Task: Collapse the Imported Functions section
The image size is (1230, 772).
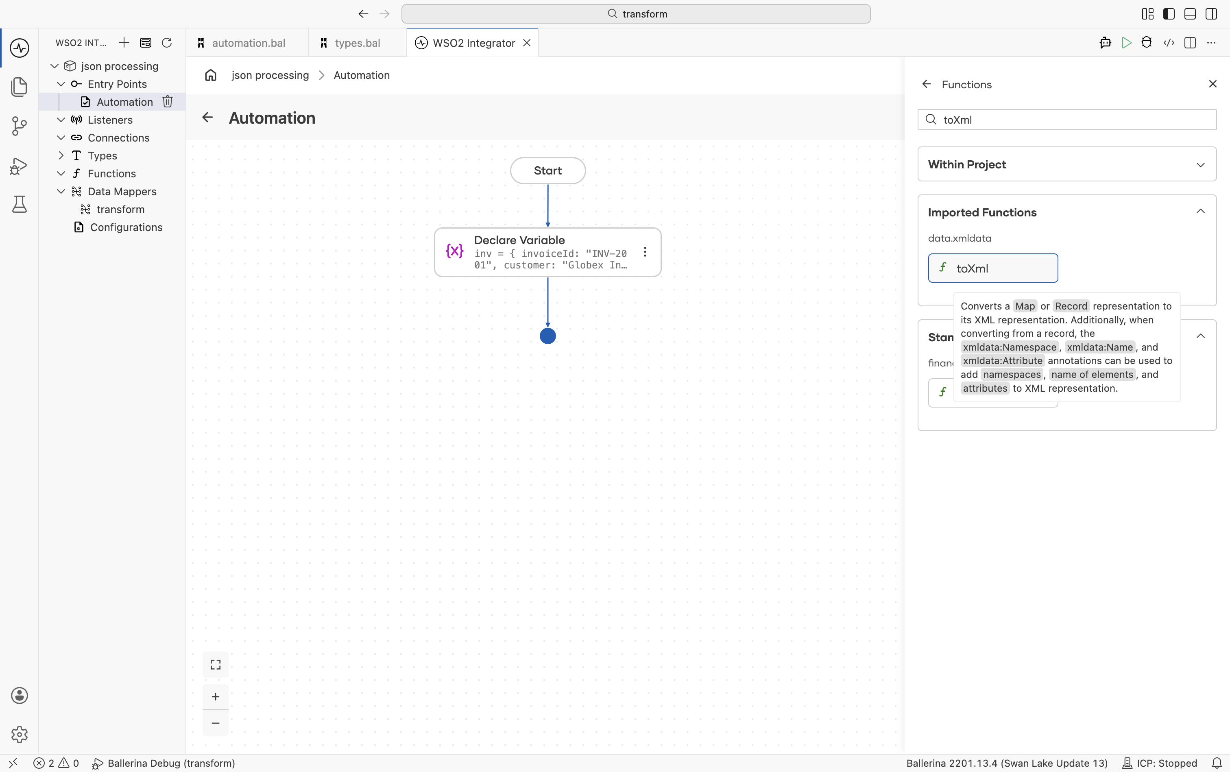Action: [1200, 212]
